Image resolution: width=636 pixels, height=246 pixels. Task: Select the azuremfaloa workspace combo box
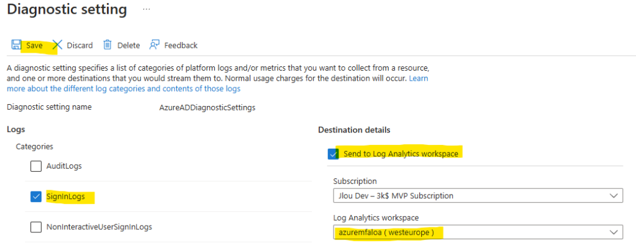tap(478, 232)
